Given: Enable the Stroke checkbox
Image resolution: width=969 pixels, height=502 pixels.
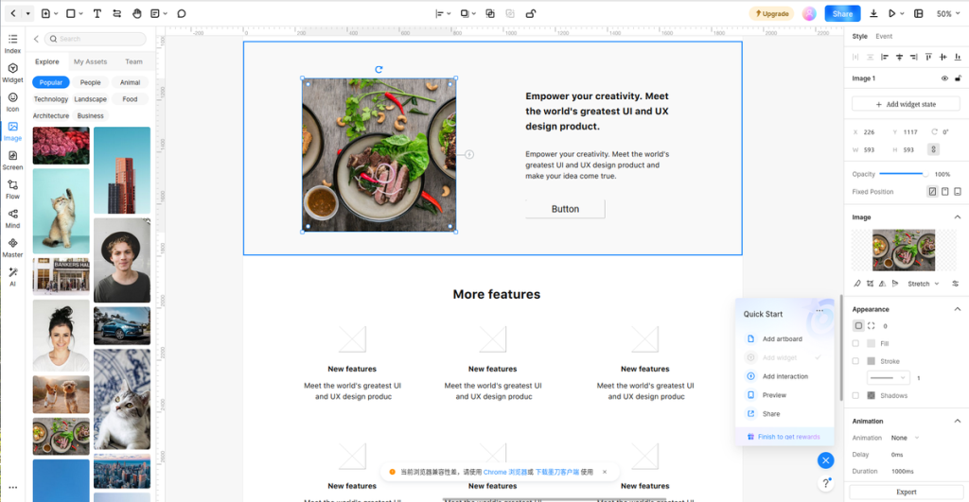Looking at the screenshot, I should tap(855, 361).
